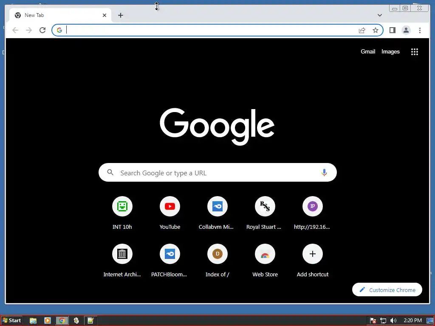The width and height of the screenshot is (435, 326).
Task: Click the Show desktop button
Action: coord(430,321)
